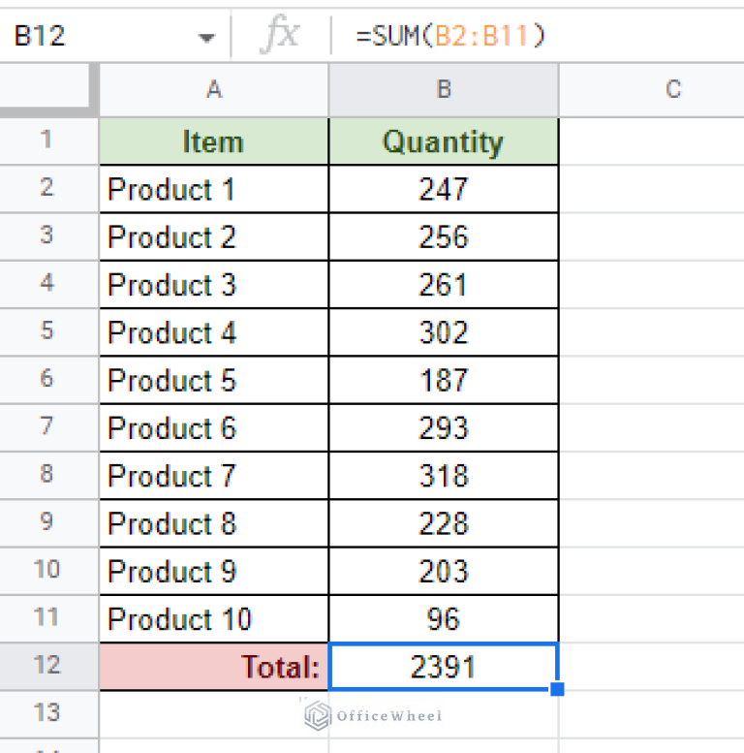744x753 pixels.
Task: Select row 13 header
Action: (x=49, y=714)
